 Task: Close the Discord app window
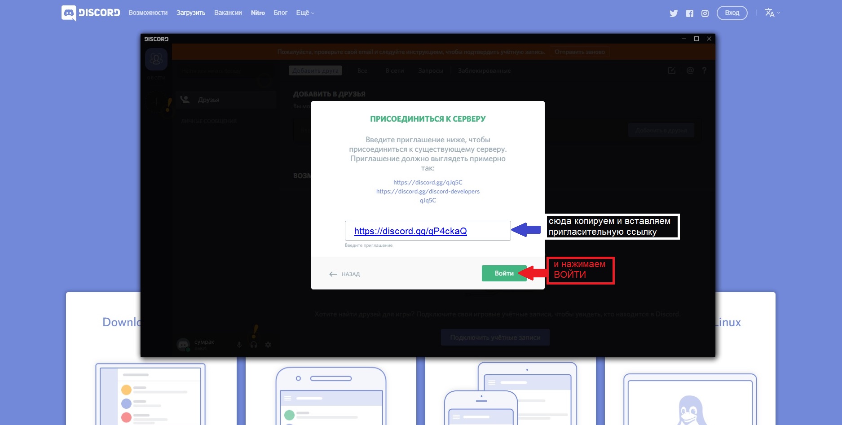click(709, 39)
